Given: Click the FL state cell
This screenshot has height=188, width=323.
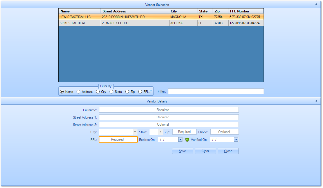Looking at the screenshot, I should coord(205,23).
